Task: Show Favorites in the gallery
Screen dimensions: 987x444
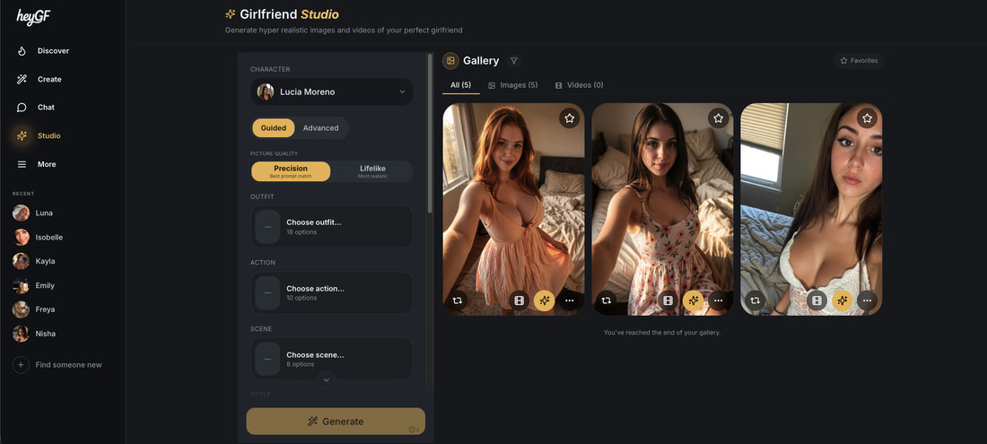Action: tap(860, 60)
